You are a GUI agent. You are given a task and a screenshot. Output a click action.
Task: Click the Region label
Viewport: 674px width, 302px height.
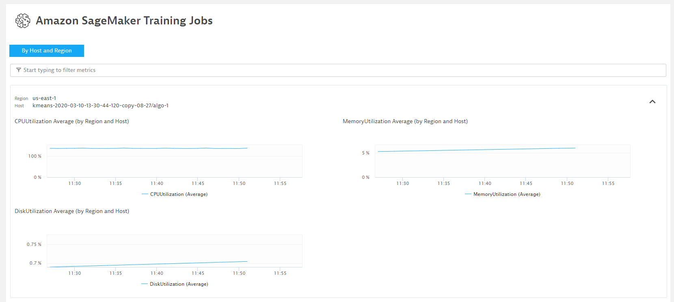click(22, 99)
